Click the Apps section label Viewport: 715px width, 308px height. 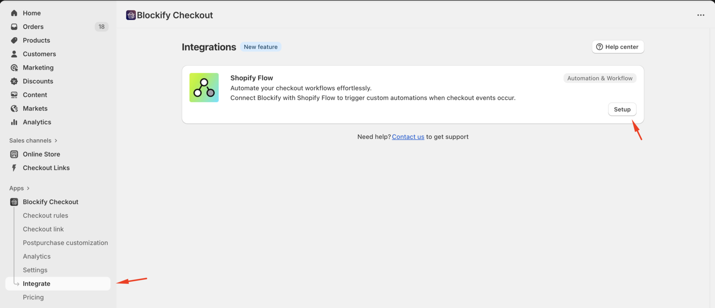coord(17,188)
